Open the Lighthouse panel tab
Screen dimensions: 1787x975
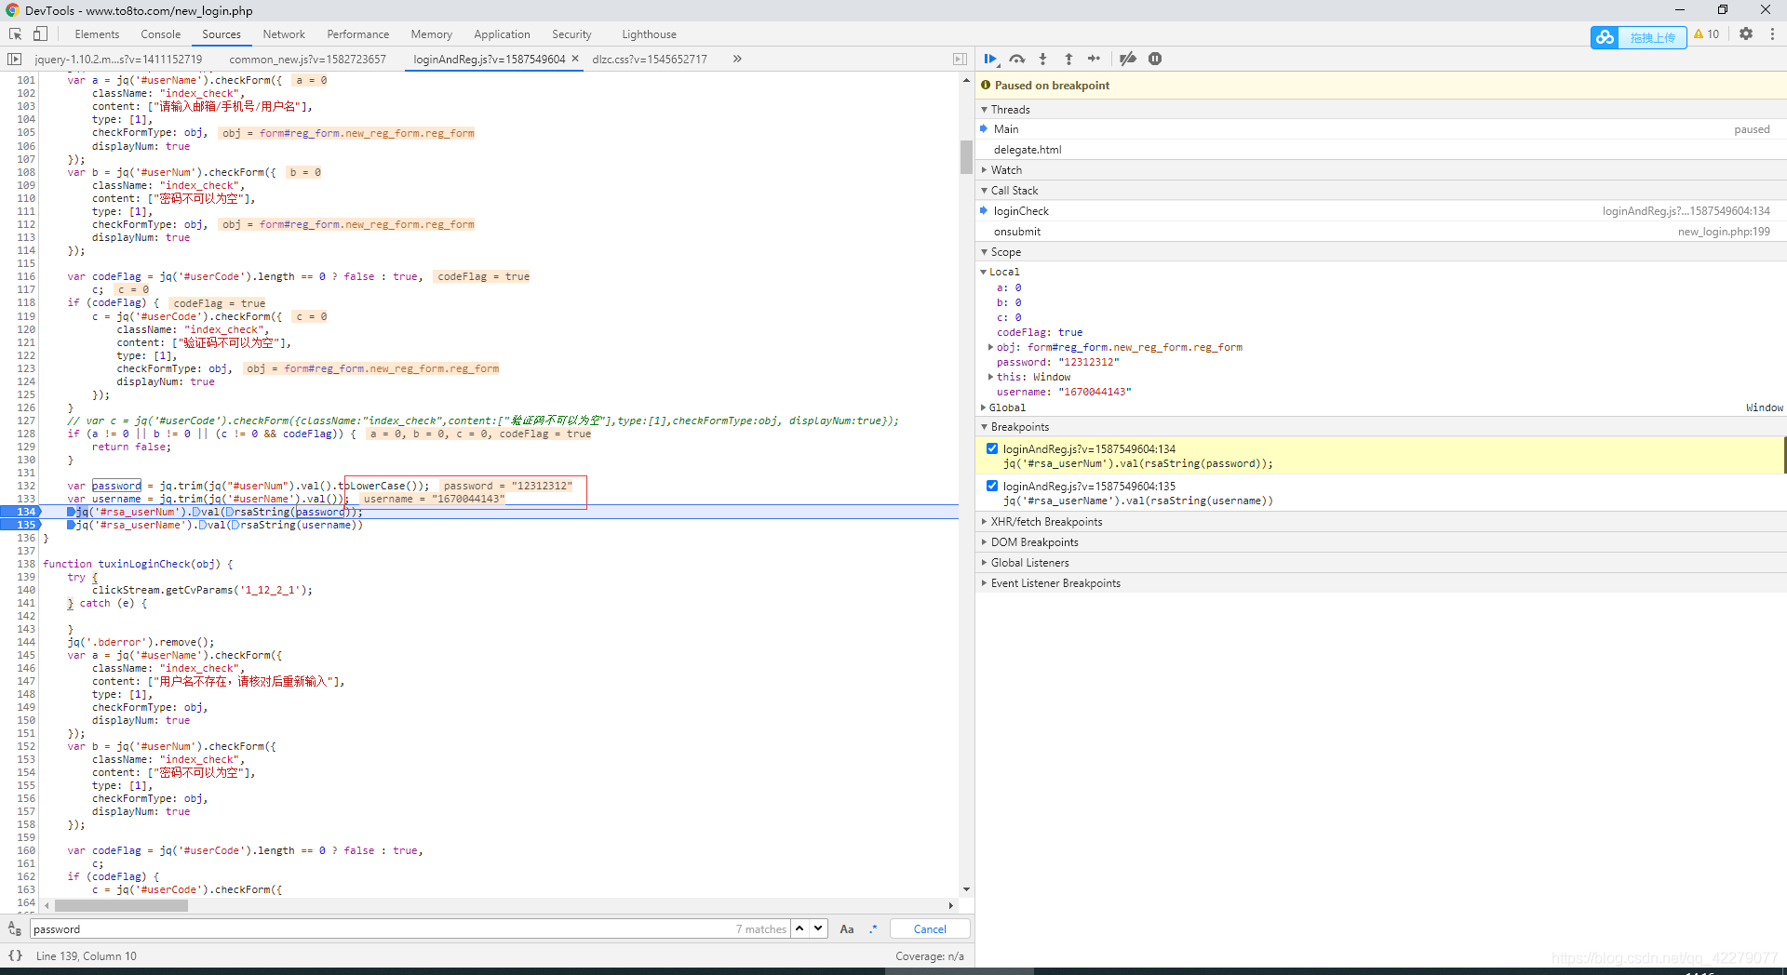click(x=649, y=34)
